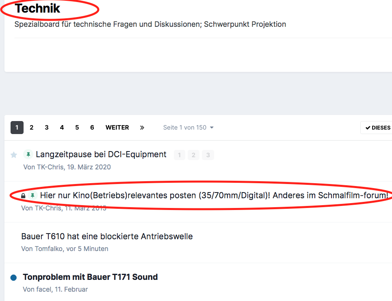Screen dimensions: 392x301
Task: Go to page 2 of the topic list
Action: pyautogui.click(x=32, y=128)
